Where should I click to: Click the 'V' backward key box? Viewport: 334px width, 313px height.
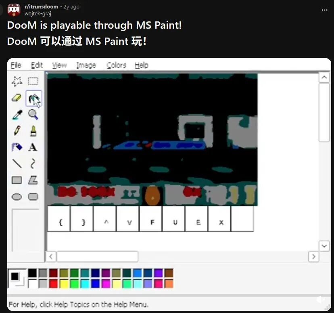(x=128, y=219)
